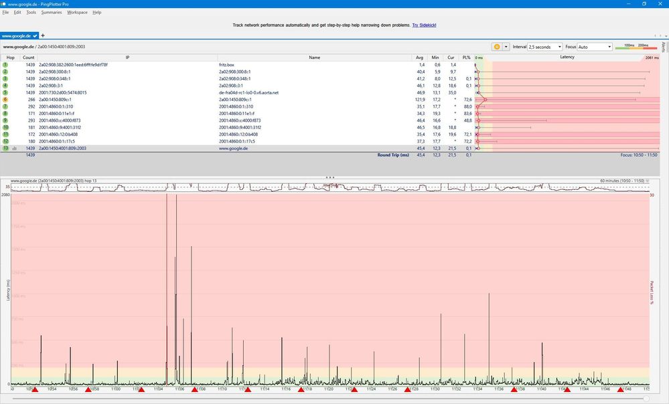The height and width of the screenshot is (404, 669).
Task: Click the hop 7 status circle
Action: click(x=5, y=106)
